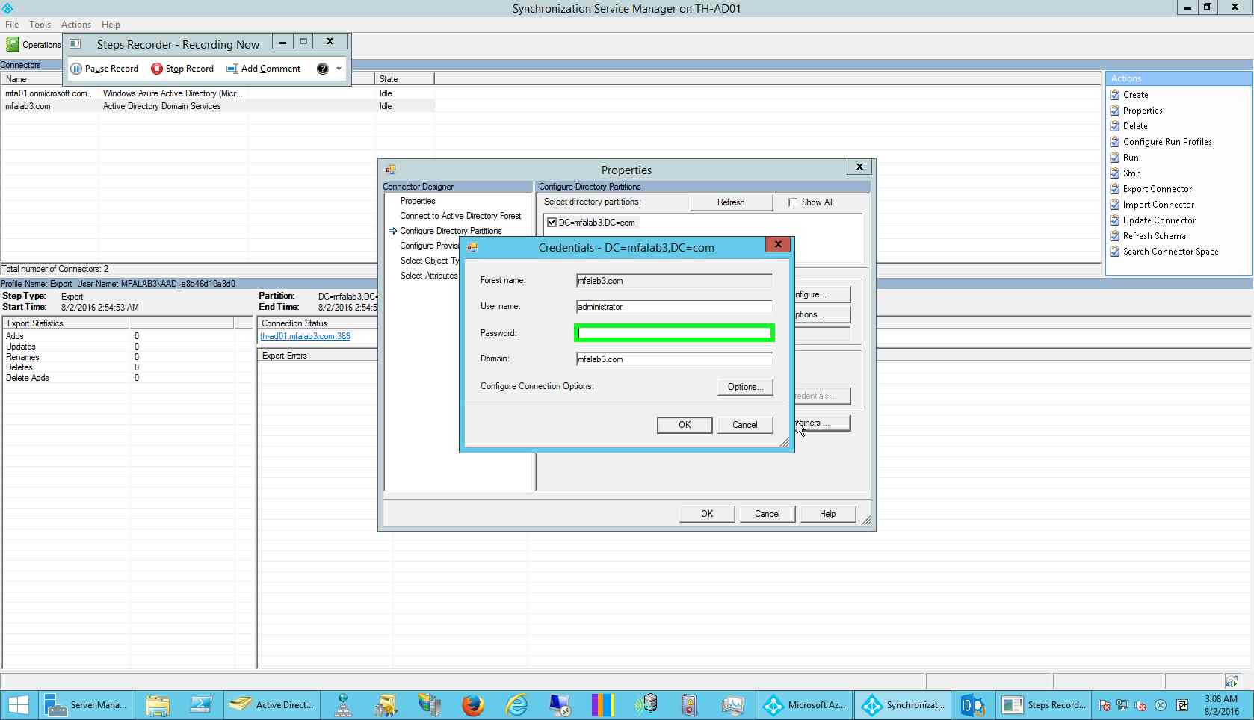Open File Explorer from taskbar

(158, 705)
